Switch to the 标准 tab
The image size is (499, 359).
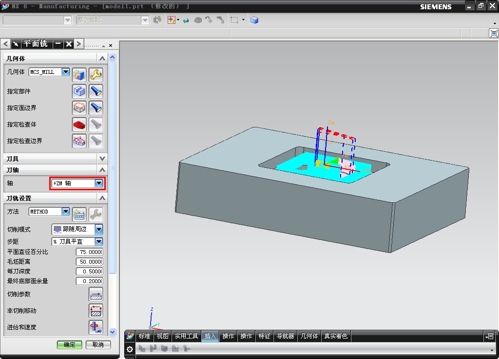[144, 336]
